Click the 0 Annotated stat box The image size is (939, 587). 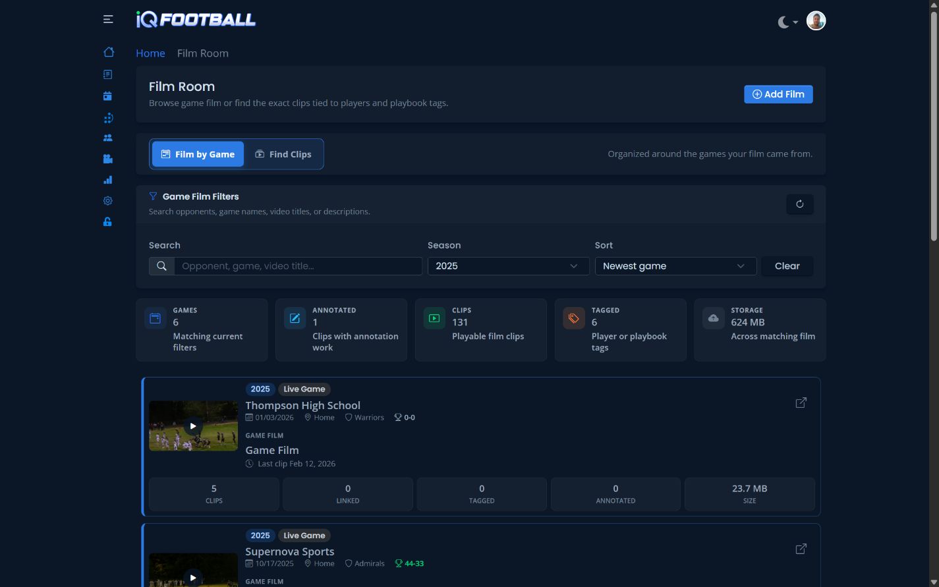tap(615, 494)
